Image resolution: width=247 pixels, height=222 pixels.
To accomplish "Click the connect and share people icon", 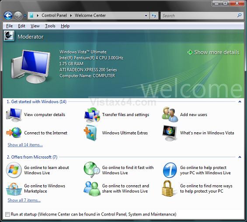I will pos(92,189).
